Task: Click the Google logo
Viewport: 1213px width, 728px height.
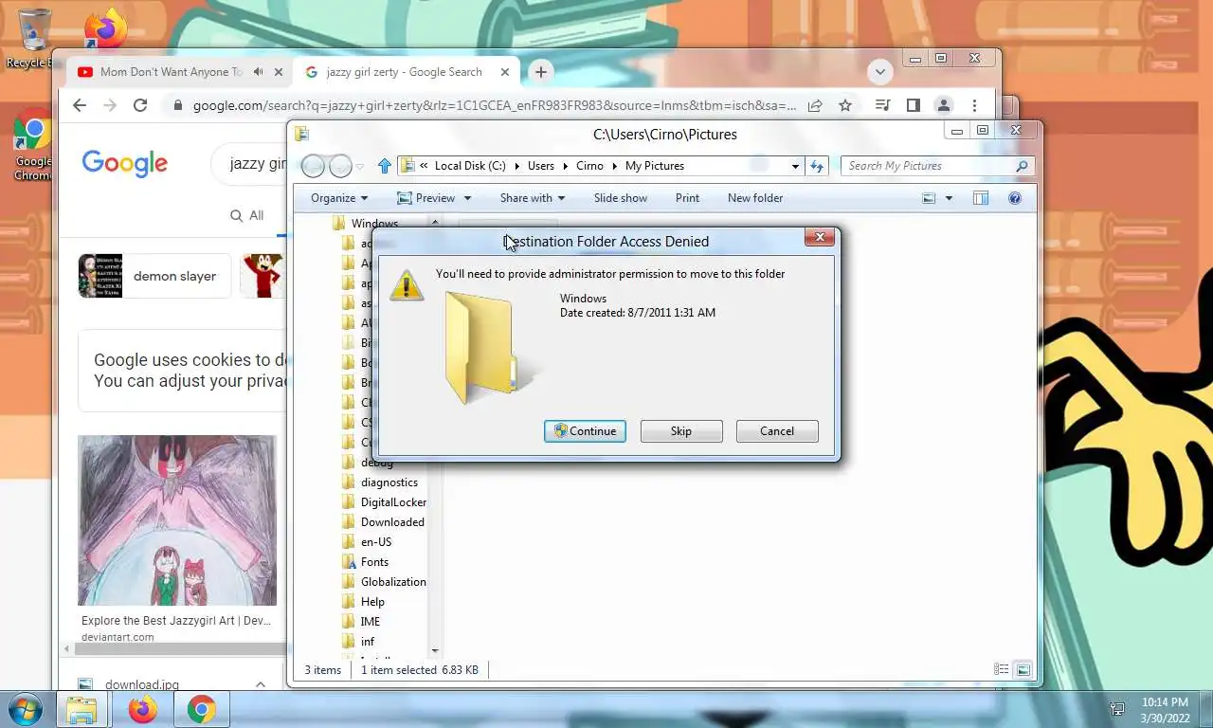Action: tap(124, 163)
